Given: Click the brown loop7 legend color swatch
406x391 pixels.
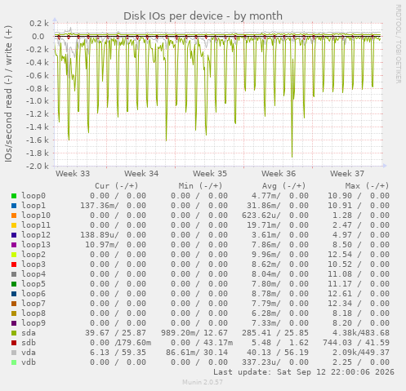Looking at the screenshot, I should (x=14, y=304).
